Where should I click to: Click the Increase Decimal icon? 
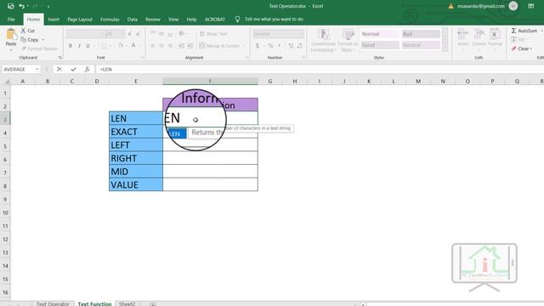[291, 46]
